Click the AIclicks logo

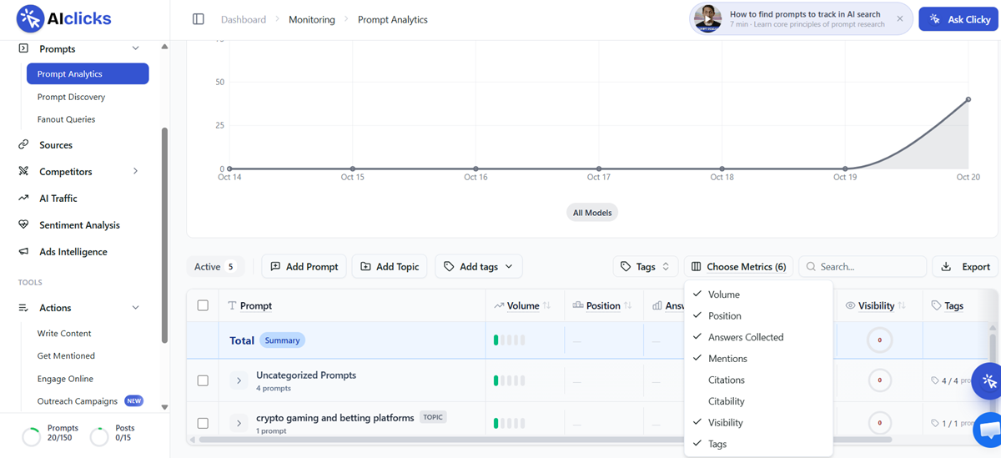click(x=64, y=18)
